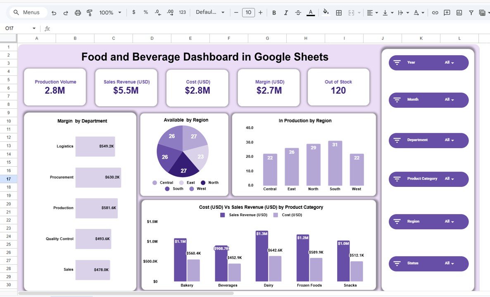Click the Insert chart icon
This screenshot has width=490, height=297.
(459, 12)
